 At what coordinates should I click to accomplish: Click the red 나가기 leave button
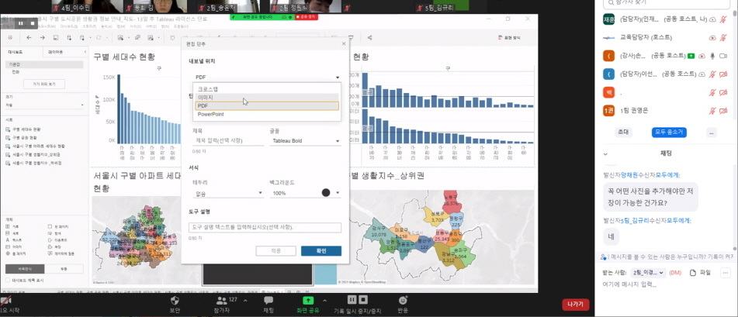[575, 305]
